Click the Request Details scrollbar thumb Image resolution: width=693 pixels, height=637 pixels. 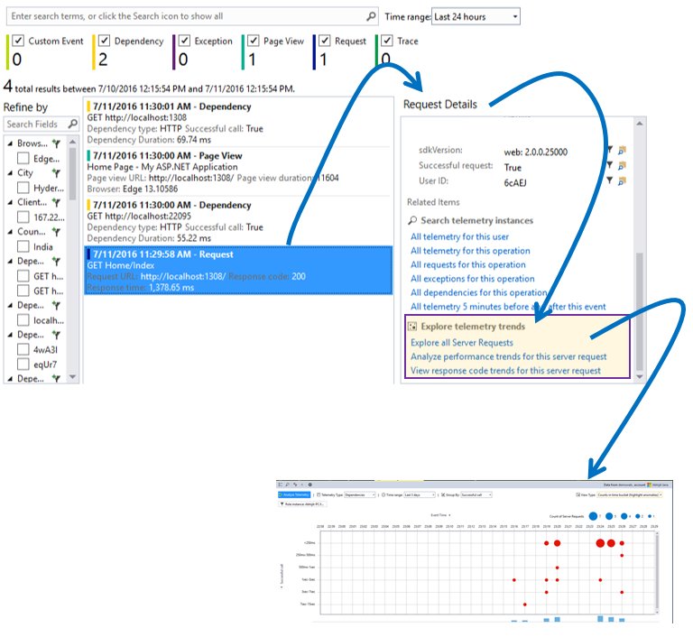click(640, 311)
